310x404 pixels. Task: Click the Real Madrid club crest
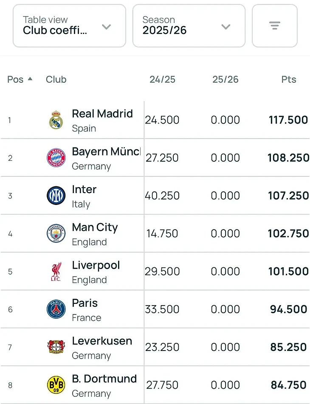(x=56, y=120)
